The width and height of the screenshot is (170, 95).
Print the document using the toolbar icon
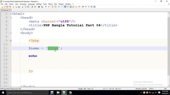pyautogui.click(x=19, y=7)
